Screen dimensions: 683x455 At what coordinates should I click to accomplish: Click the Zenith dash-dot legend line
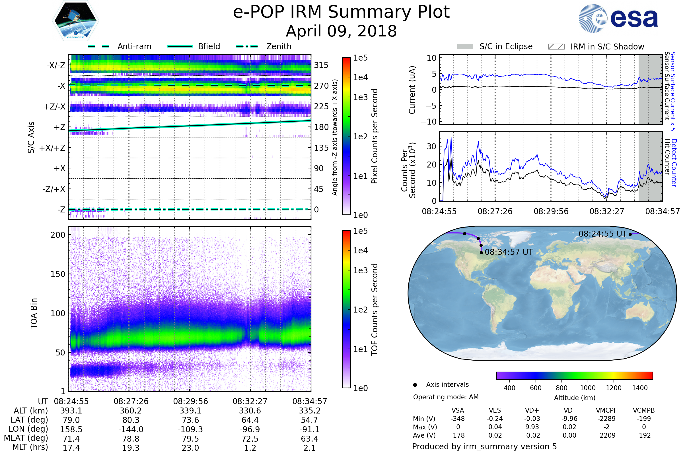pos(247,46)
